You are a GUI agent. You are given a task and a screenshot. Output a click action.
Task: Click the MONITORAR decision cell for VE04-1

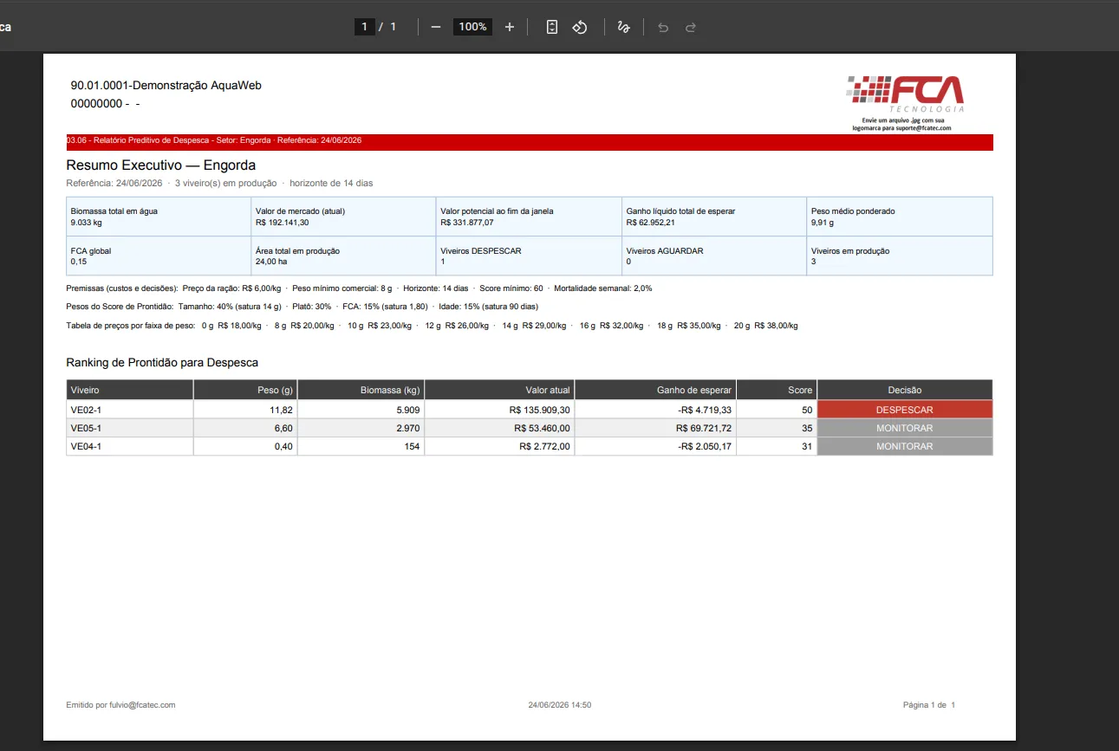pyautogui.click(x=905, y=446)
